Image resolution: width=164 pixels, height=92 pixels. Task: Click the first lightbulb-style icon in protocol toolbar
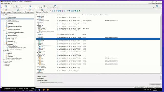tap(50, 11)
